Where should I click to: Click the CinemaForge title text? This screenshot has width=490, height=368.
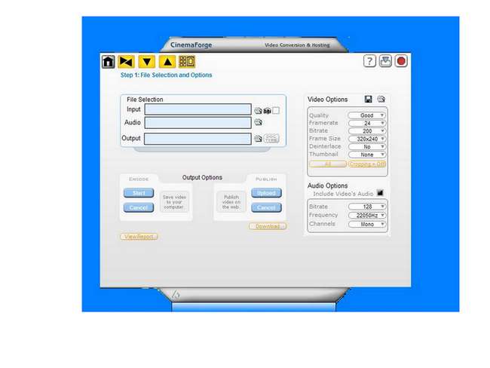point(191,44)
